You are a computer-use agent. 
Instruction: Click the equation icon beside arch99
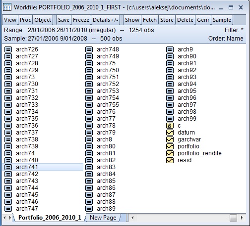(170, 119)
